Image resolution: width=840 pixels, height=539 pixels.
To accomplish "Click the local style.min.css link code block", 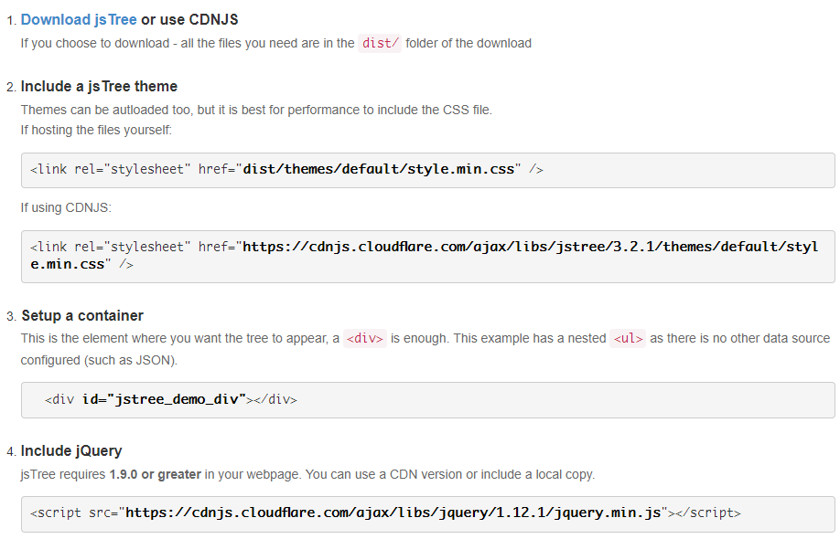I will [x=428, y=170].
